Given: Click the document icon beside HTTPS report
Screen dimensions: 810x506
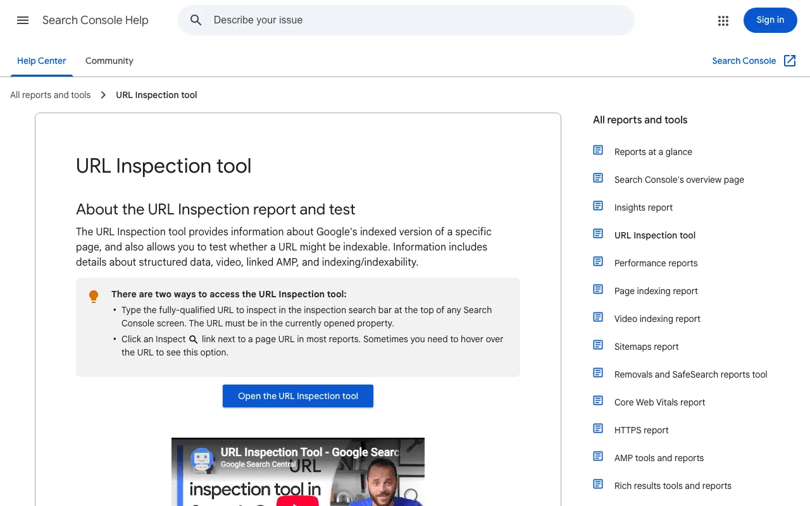Looking at the screenshot, I should tap(598, 428).
